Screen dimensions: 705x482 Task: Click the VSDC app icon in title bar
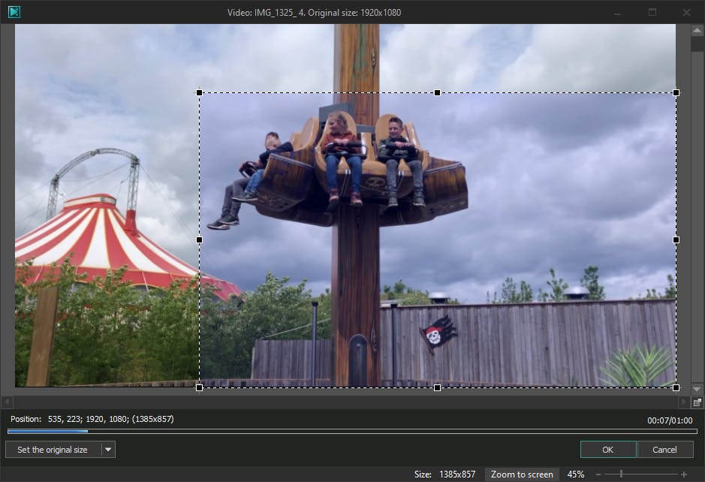[14, 12]
